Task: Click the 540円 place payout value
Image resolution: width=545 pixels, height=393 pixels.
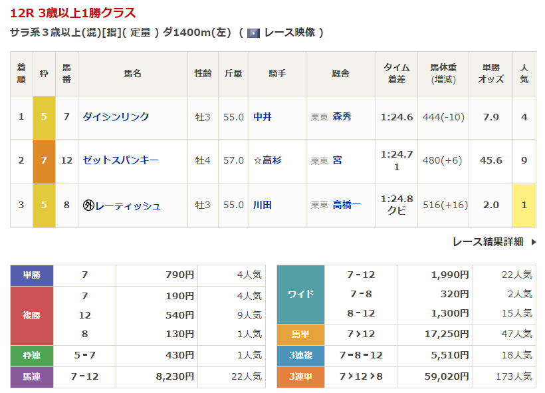Action: coord(179,315)
